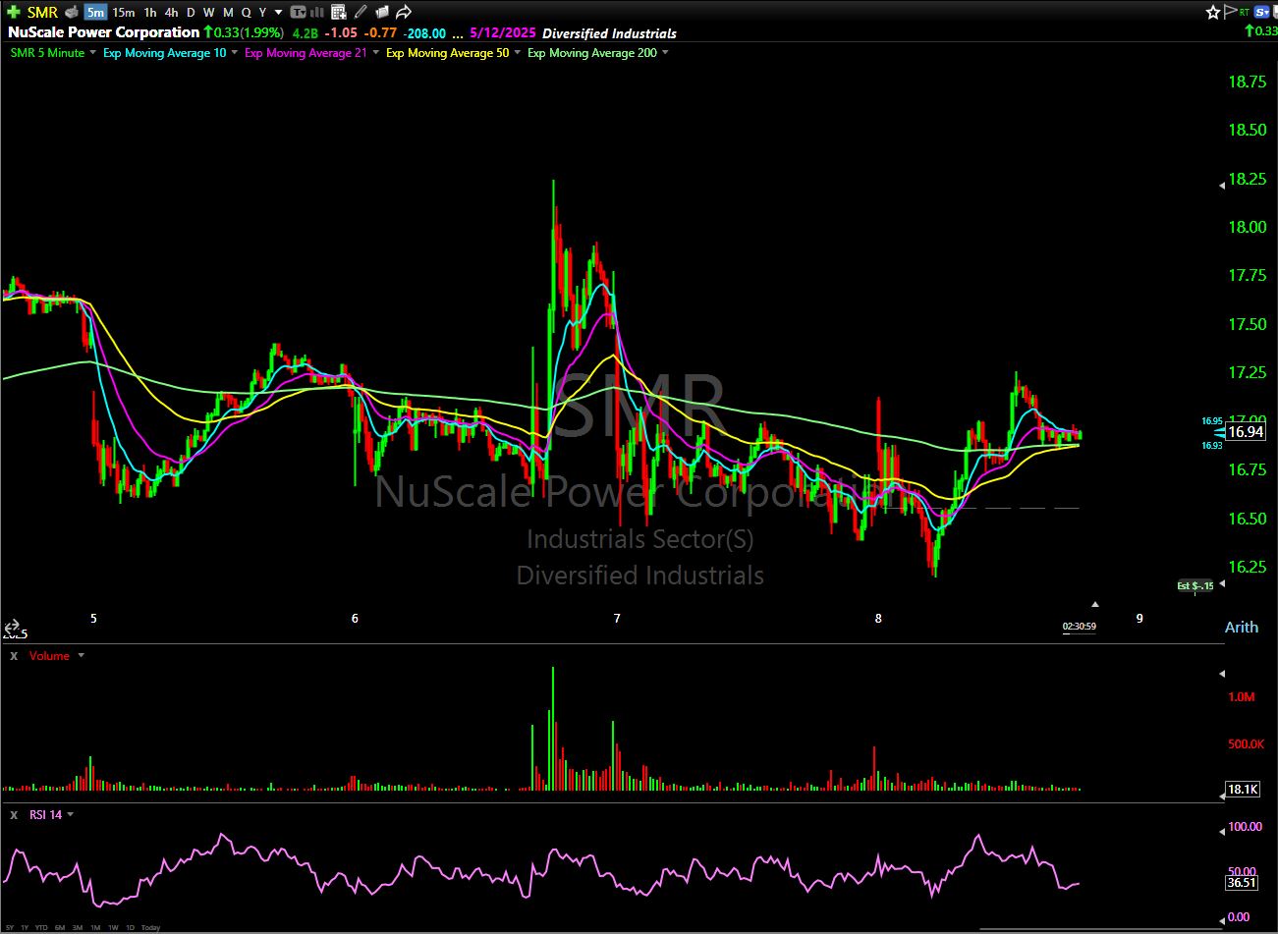Open the Volume indicator dropdown arrow

[81, 656]
